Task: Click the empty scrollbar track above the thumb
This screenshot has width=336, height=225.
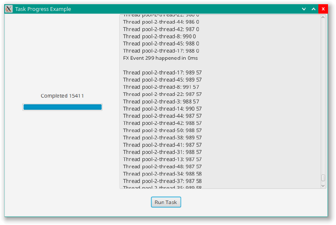Action: (323, 97)
